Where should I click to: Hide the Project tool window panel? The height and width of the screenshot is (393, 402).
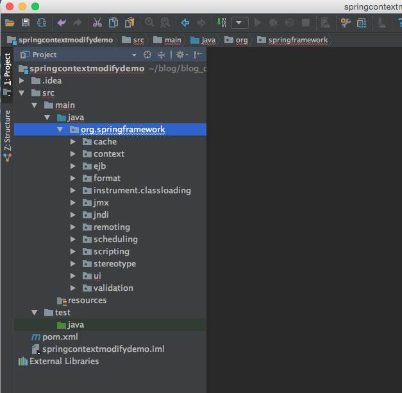[x=198, y=55]
